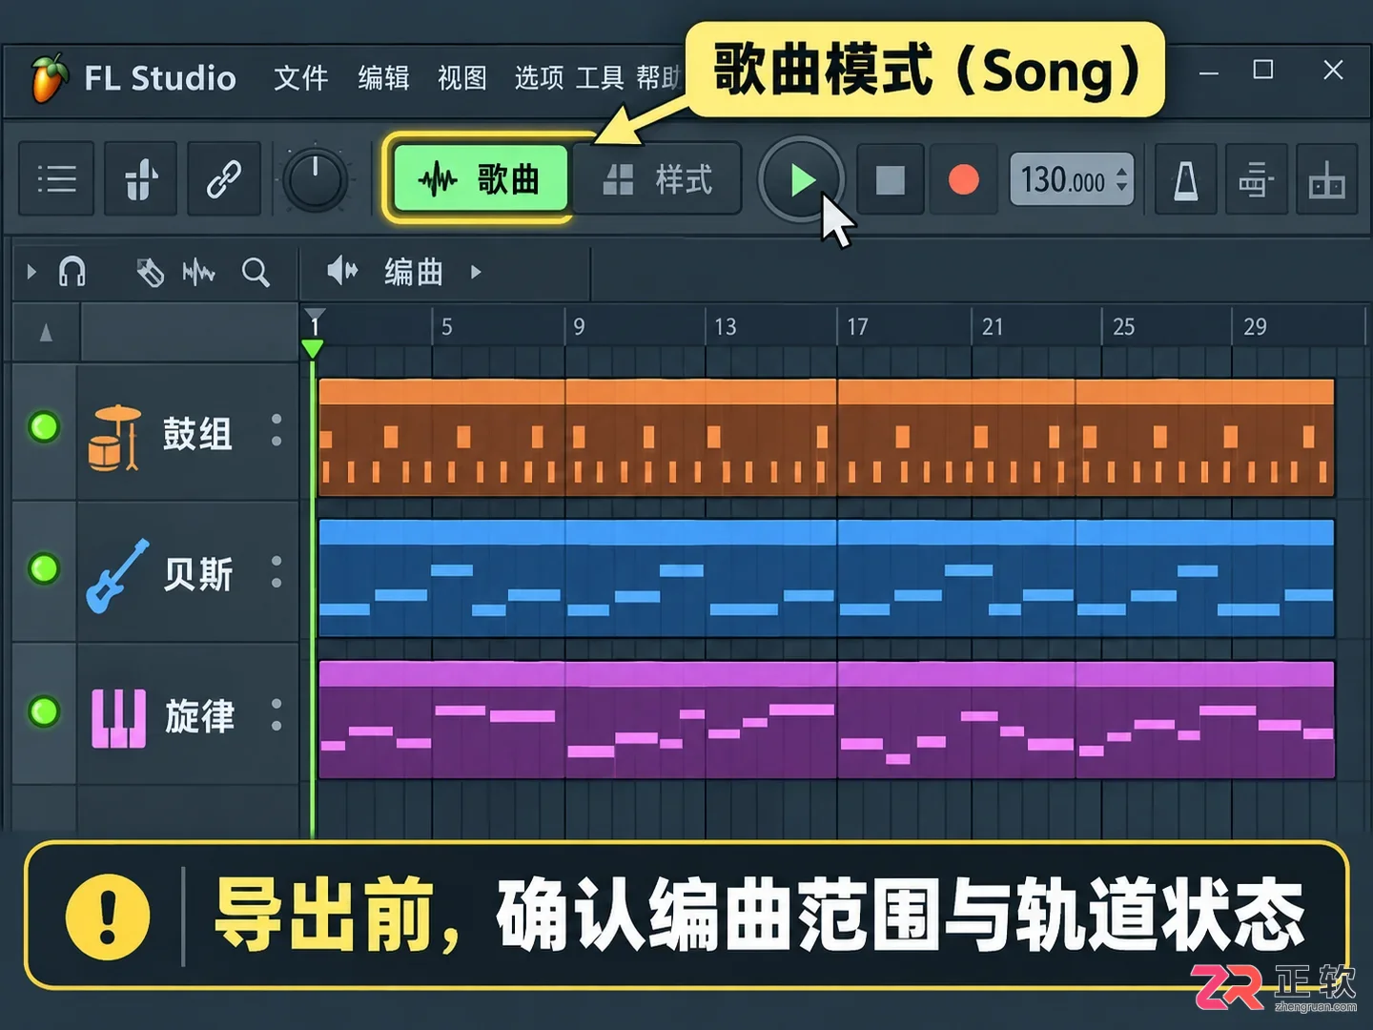Click the countdown box icon at toolbar end
1373x1030 pixels.
(x=1326, y=179)
